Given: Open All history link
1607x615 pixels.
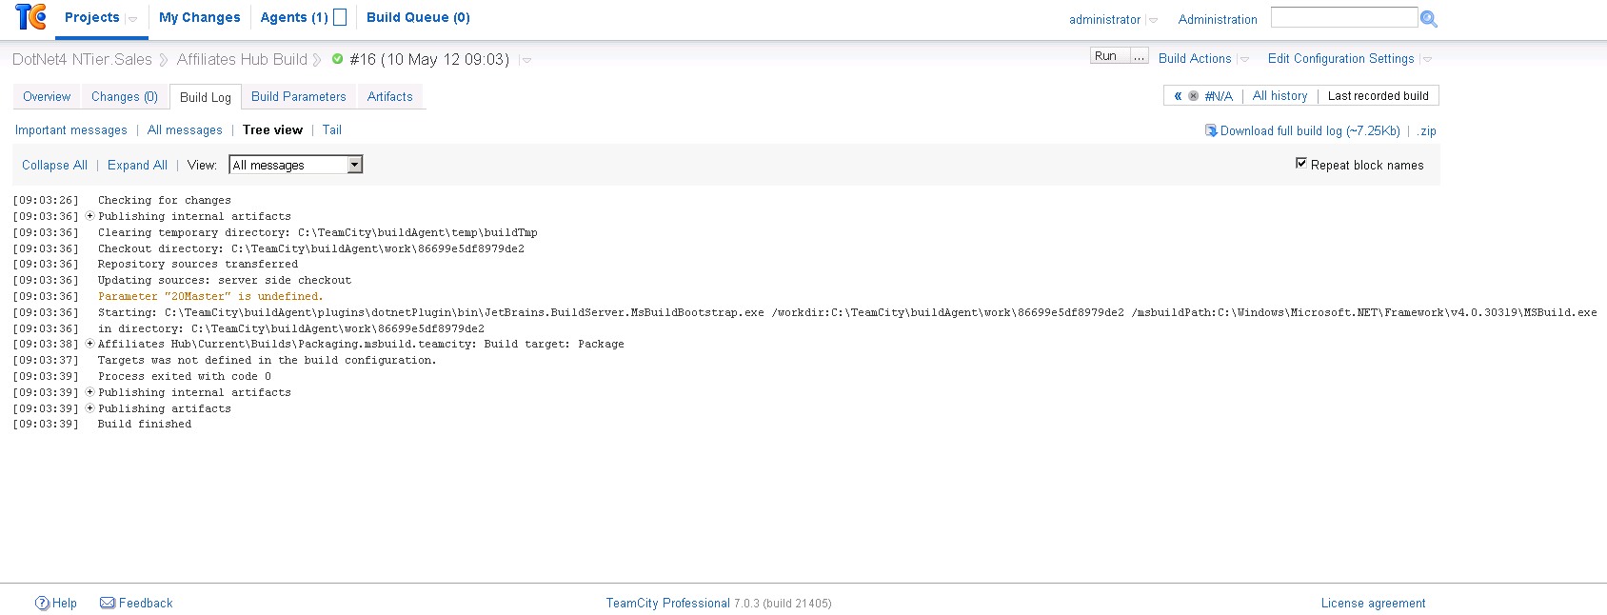Looking at the screenshot, I should 1280,95.
